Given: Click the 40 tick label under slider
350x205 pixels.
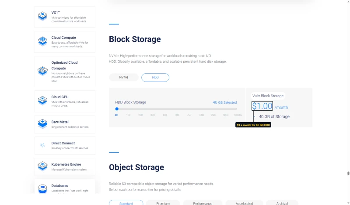Looking at the screenshot, I should (116, 115).
